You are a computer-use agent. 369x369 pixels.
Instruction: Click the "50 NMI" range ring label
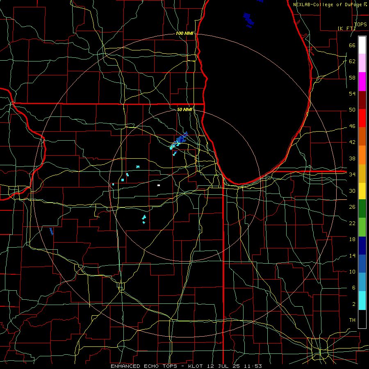click(x=184, y=109)
